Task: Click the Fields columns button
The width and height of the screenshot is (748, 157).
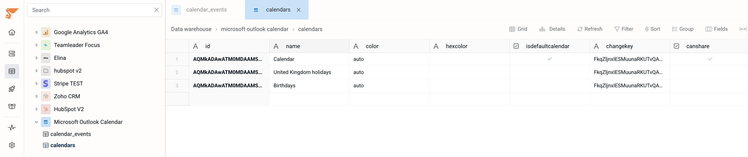Action: [x=716, y=29]
